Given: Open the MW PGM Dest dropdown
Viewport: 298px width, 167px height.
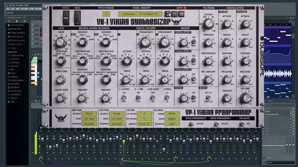Looking at the screenshot, I should pyautogui.click(x=89, y=119).
